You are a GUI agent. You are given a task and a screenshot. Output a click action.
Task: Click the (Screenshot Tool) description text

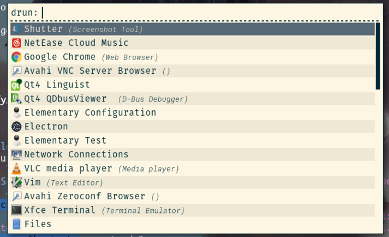(x=106, y=29)
